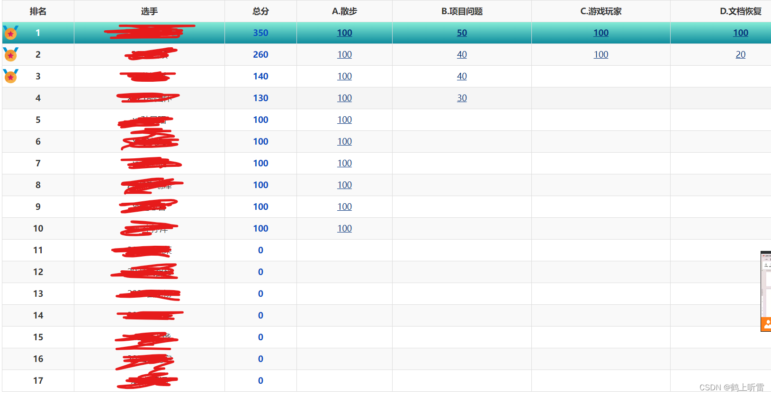
Task: Click the 总分 column header
Action: [260, 11]
